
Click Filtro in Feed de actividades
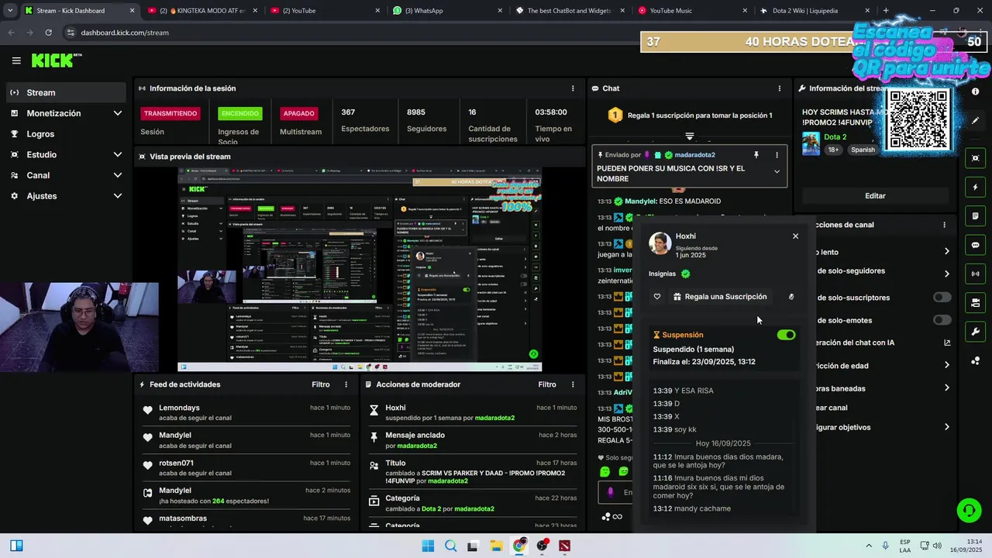pyautogui.click(x=321, y=384)
